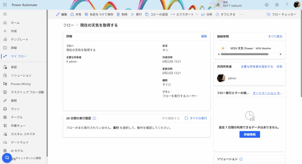Open ソリューション in the sidebar
This screenshot has width=302, height=164.
tap(23, 76)
